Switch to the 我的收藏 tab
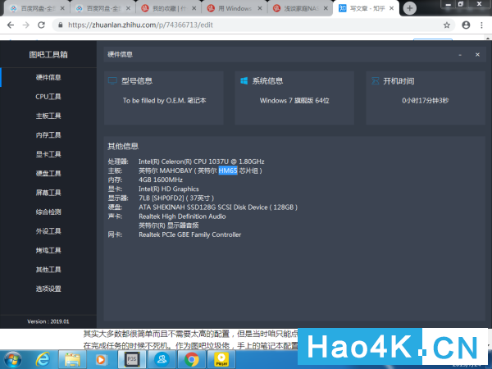This screenshot has width=492, height=369. tap(168, 8)
